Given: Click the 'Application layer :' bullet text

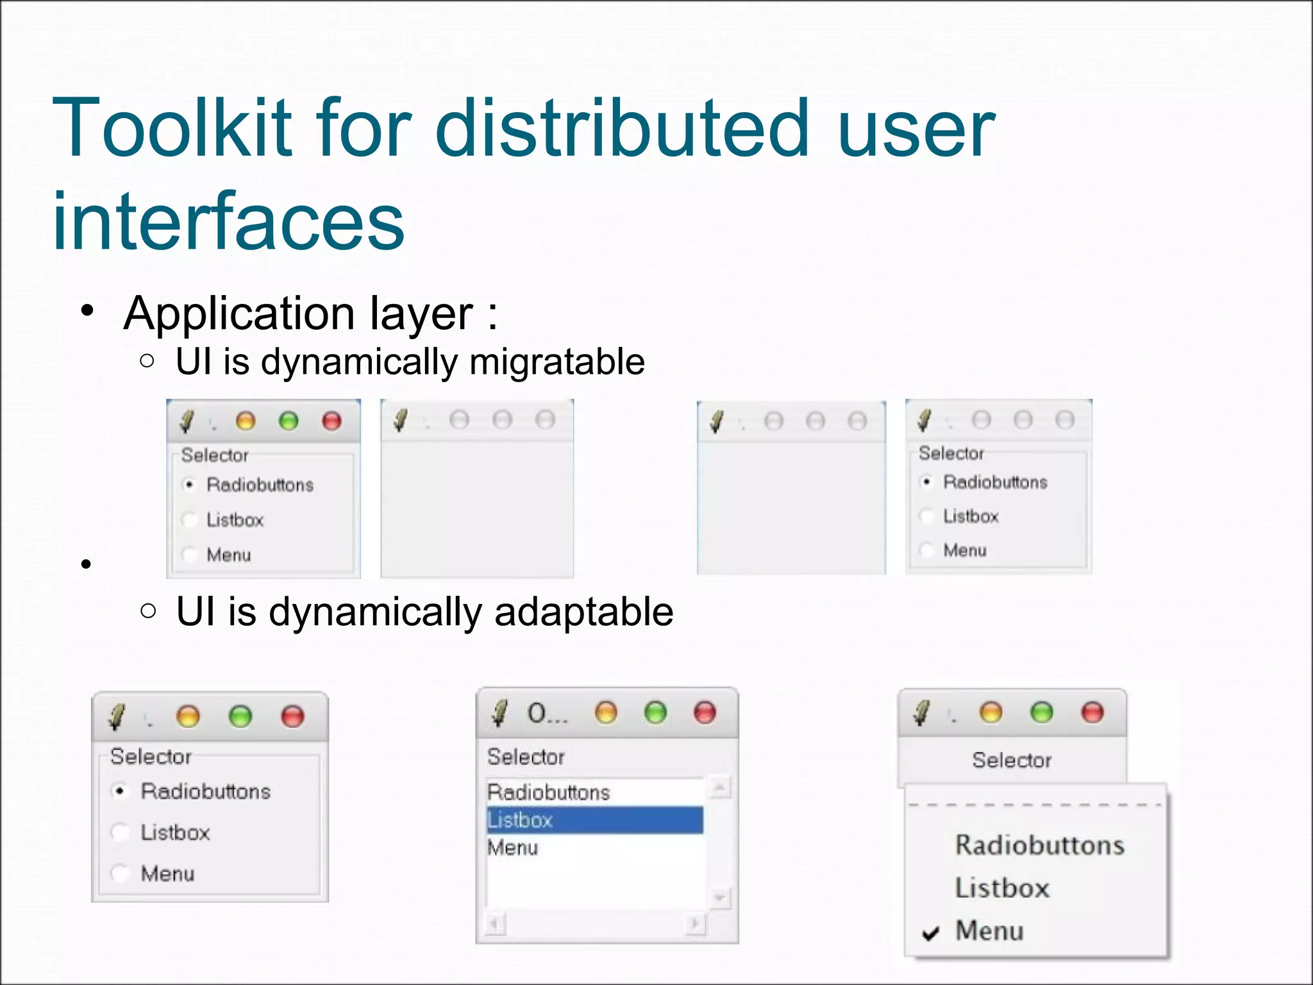Looking at the screenshot, I should coord(311,314).
